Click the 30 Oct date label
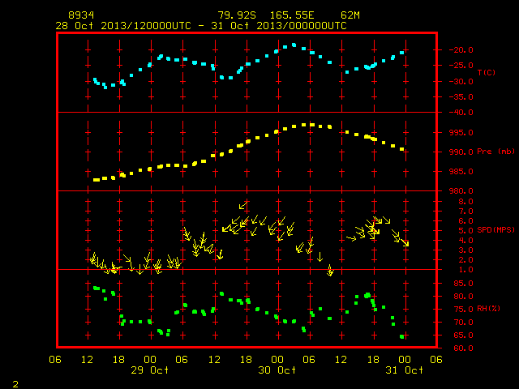Viewport: 519px width, 389px height. [x=277, y=370]
